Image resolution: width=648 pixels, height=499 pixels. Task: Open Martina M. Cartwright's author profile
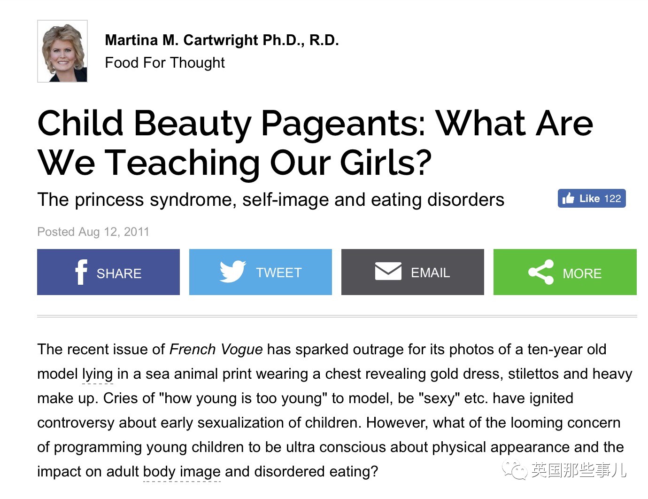(x=222, y=40)
